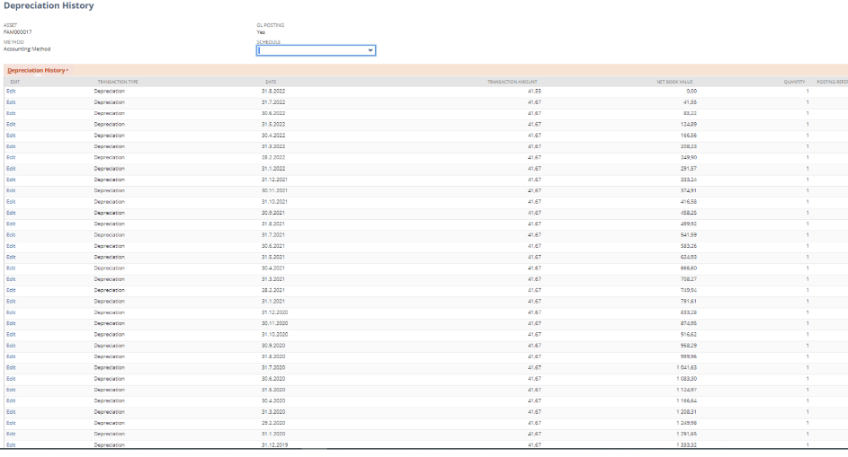Select the net book value cell 0,00
The image size is (848, 457).
pos(691,92)
